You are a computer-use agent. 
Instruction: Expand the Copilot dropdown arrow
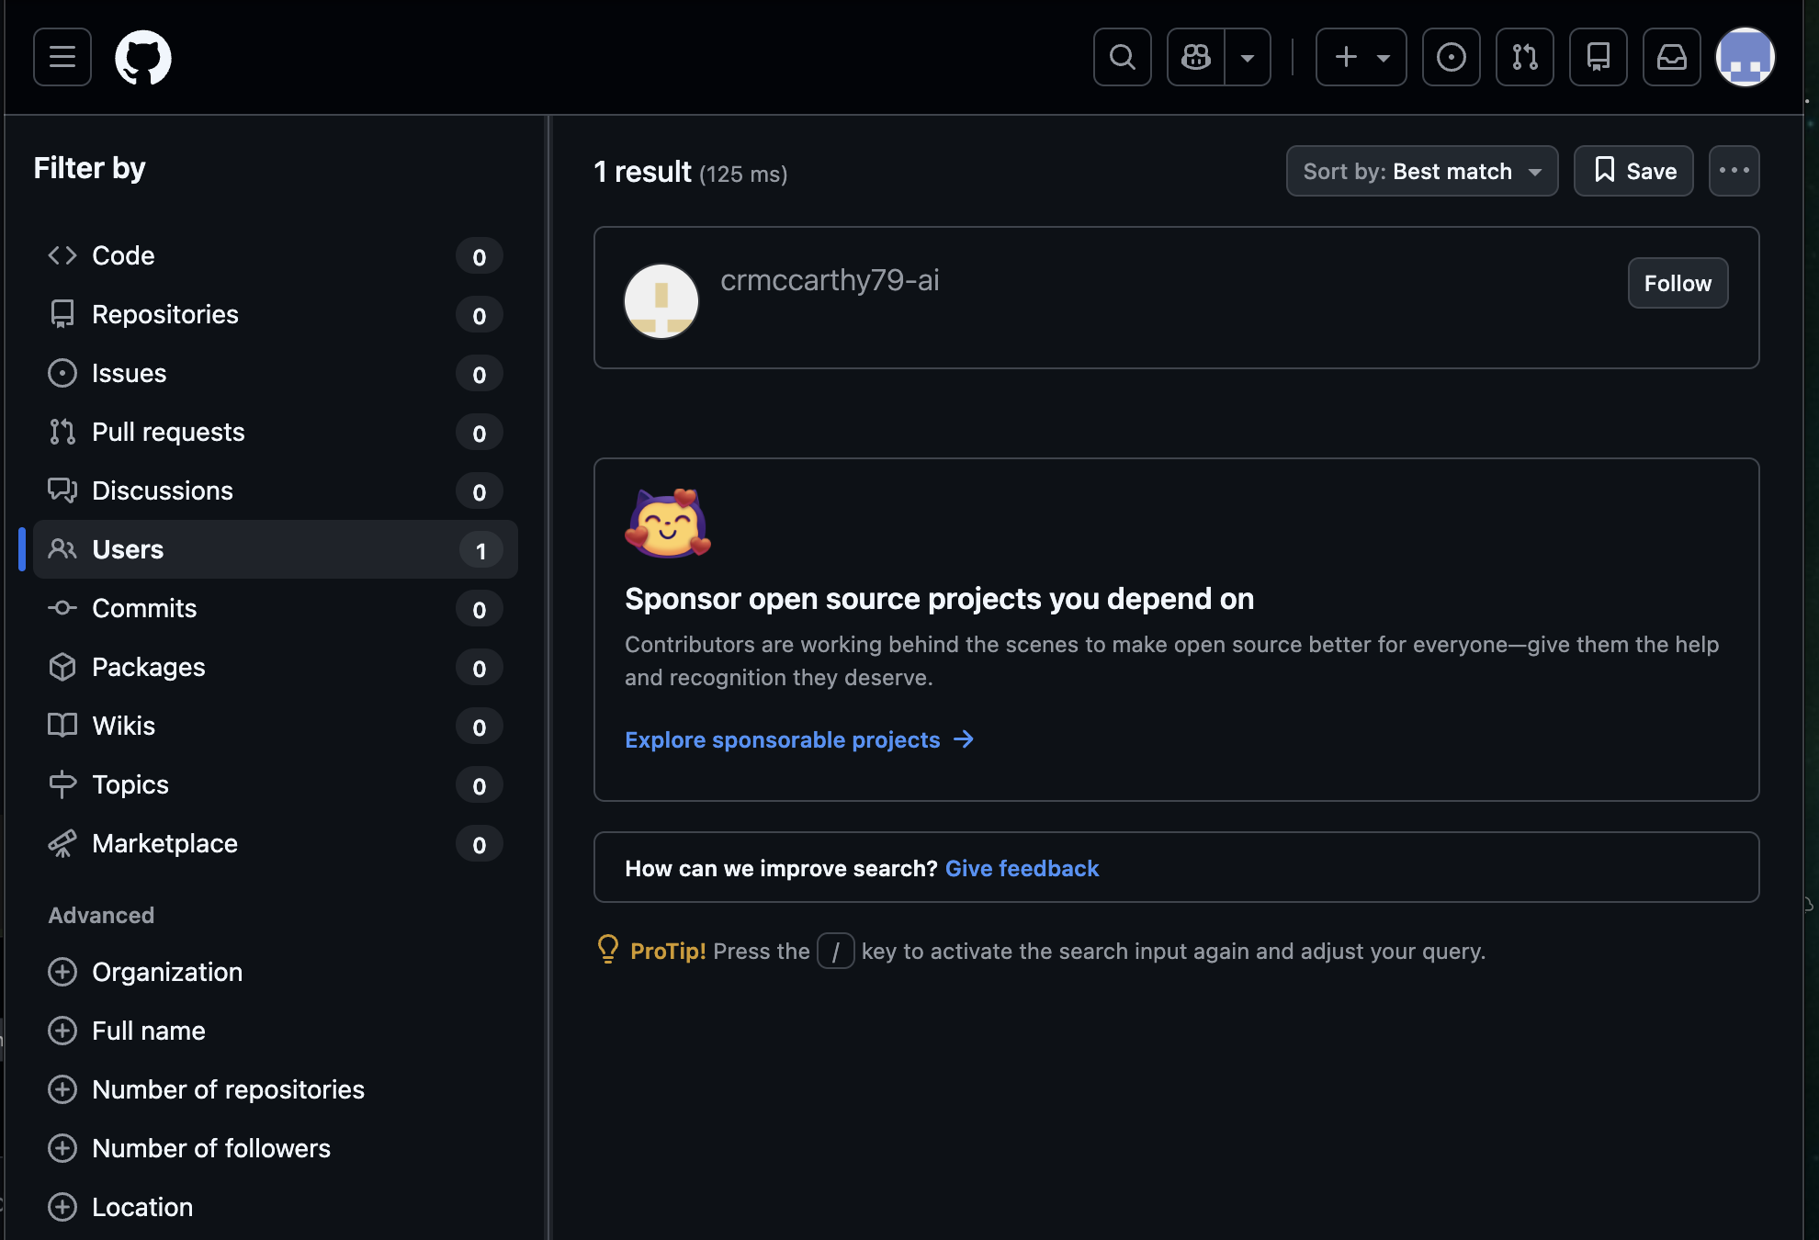click(x=1248, y=57)
